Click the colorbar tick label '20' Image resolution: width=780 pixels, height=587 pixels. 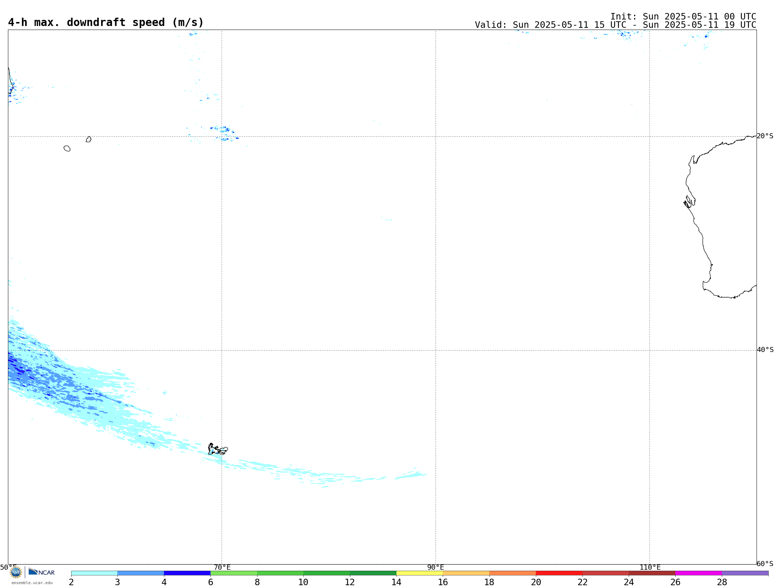click(536, 582)
